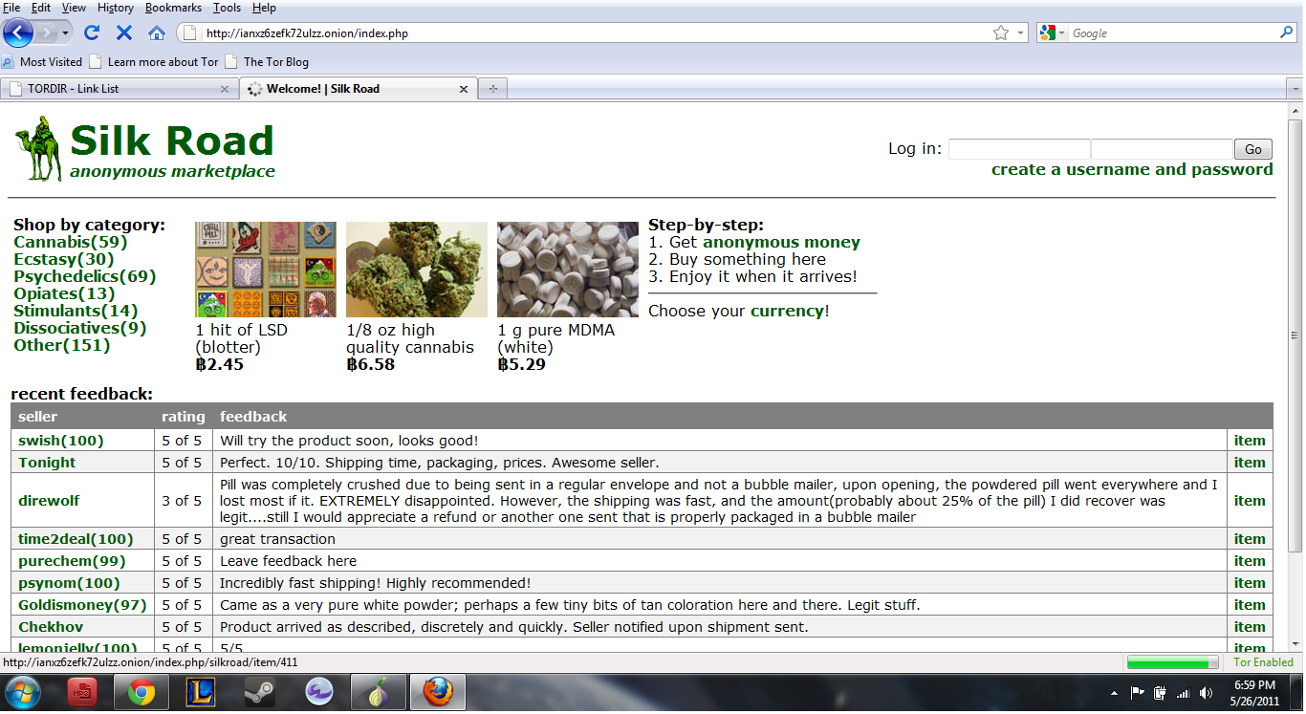Open the Edit menu

[40, 8]
